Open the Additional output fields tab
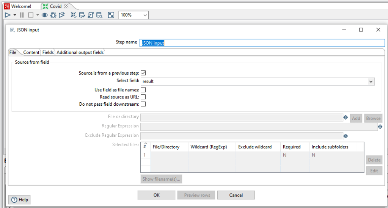 click(80, 53)
